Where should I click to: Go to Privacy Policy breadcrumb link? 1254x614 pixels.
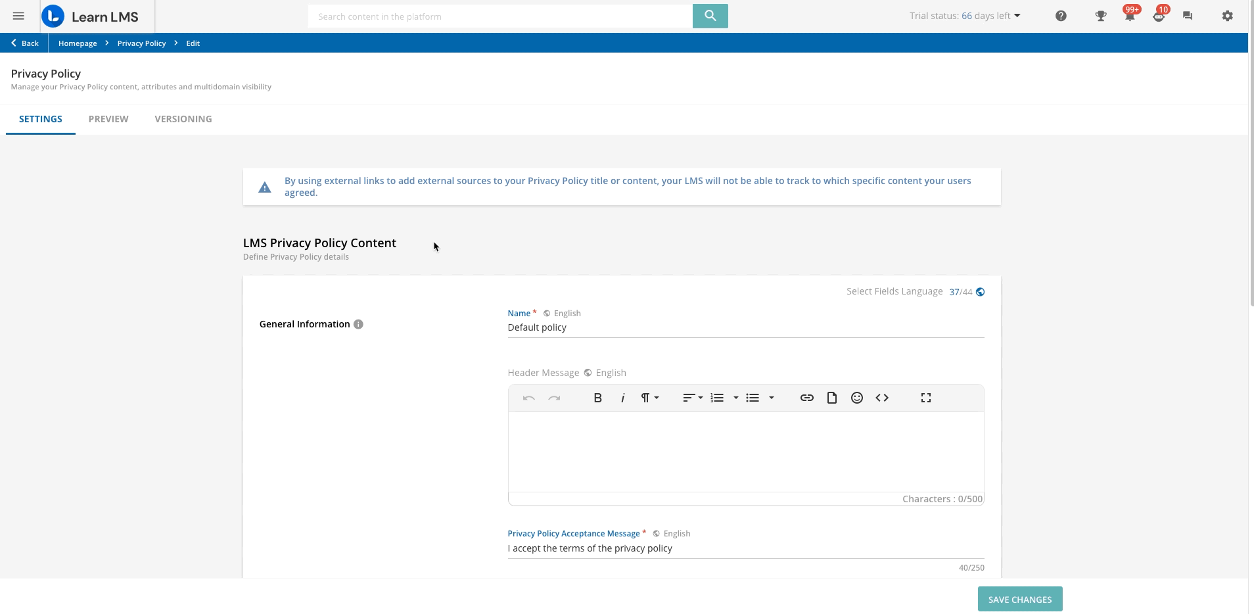pyautogui.click(x=141, y=43)
